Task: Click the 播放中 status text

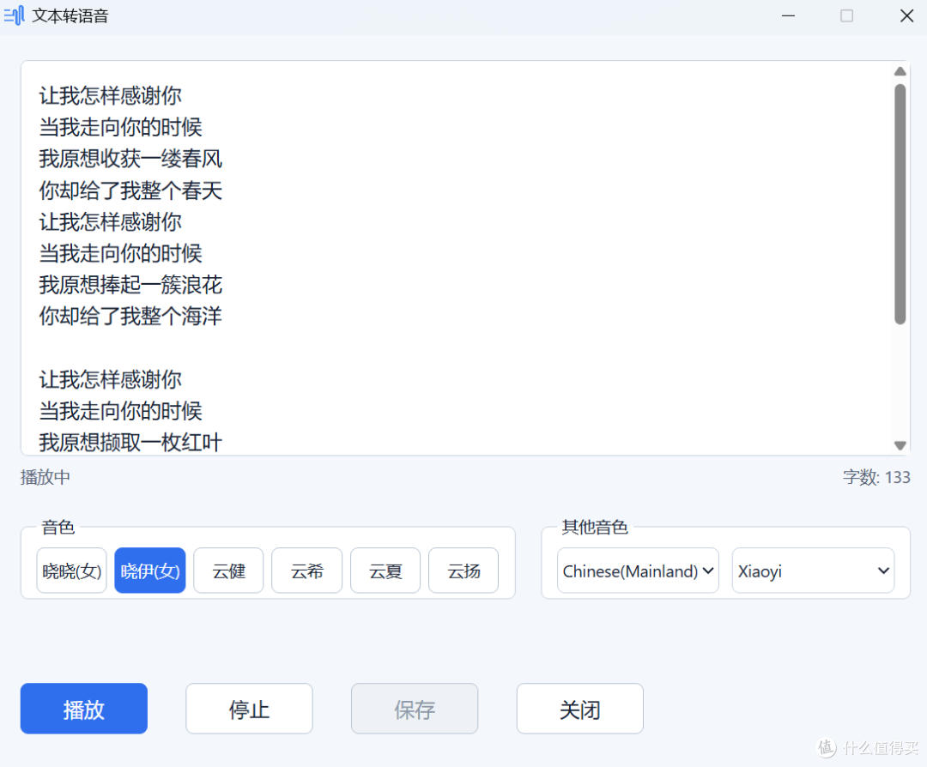Action: pos(45,478)
